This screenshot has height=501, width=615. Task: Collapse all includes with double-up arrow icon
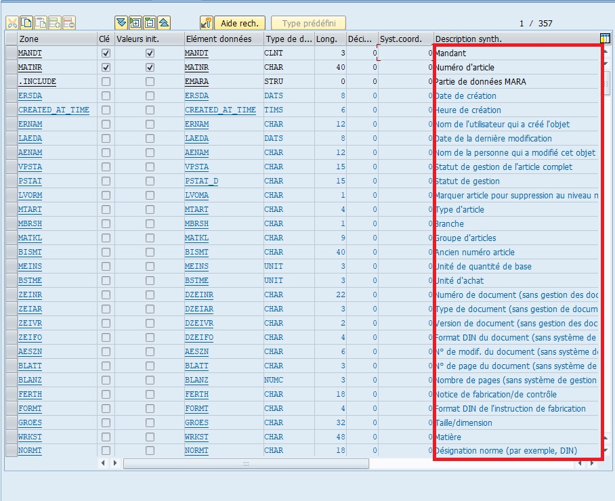(163, 23)
